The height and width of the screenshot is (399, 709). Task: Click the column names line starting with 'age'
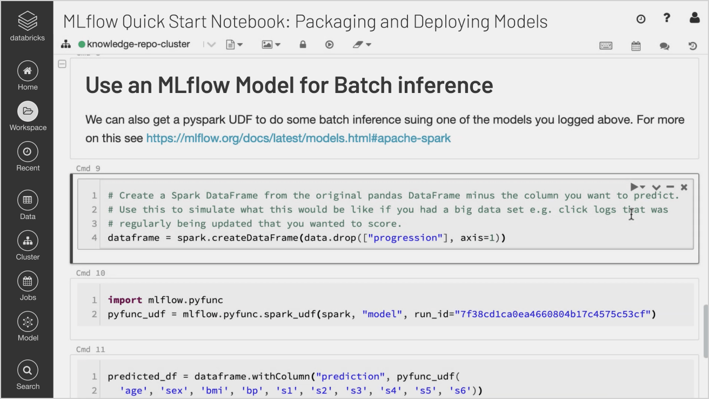coord(300,390)
